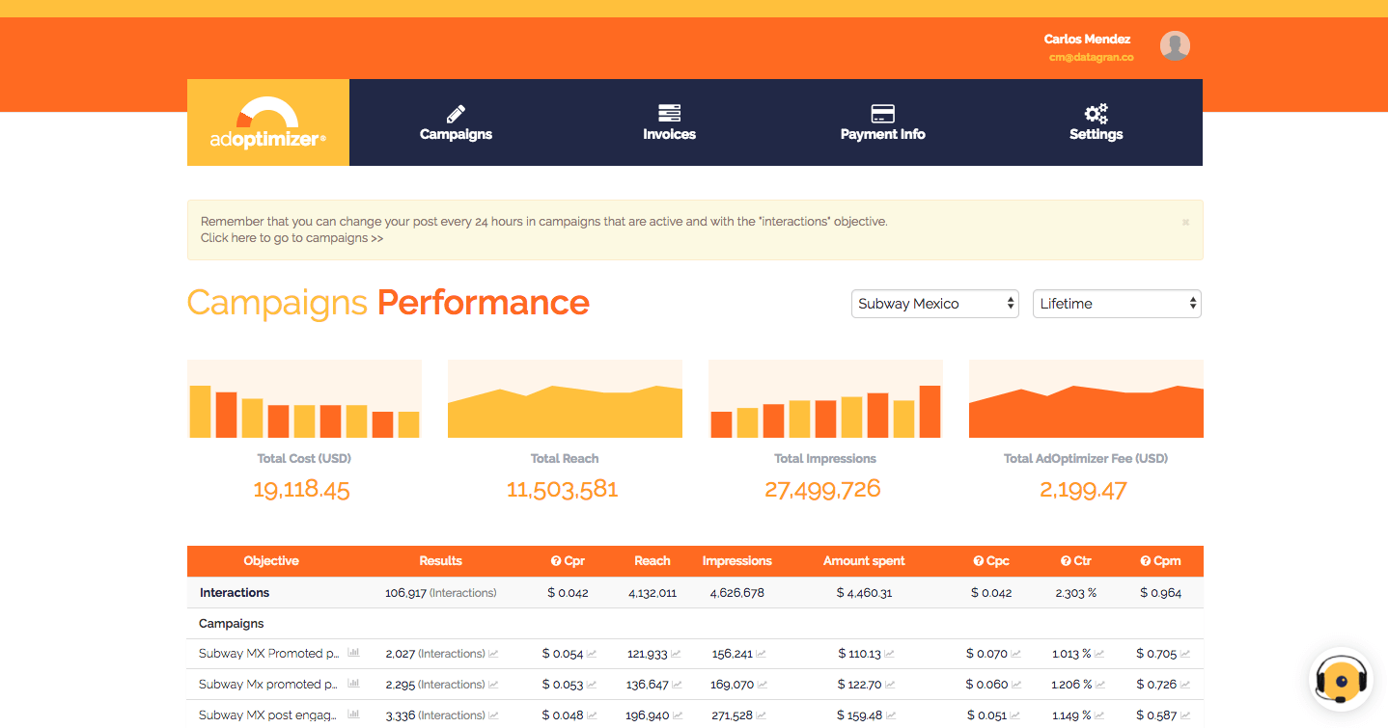Open the support chat headset icon
Image resolution: width=1388 pixels, height=728 pixels.
pyautogui.click(x=1341, y=679)
